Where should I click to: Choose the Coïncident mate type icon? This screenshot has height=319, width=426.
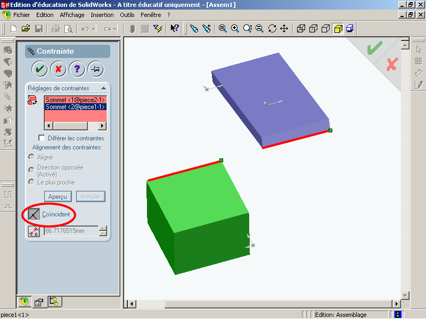[34, 214]
